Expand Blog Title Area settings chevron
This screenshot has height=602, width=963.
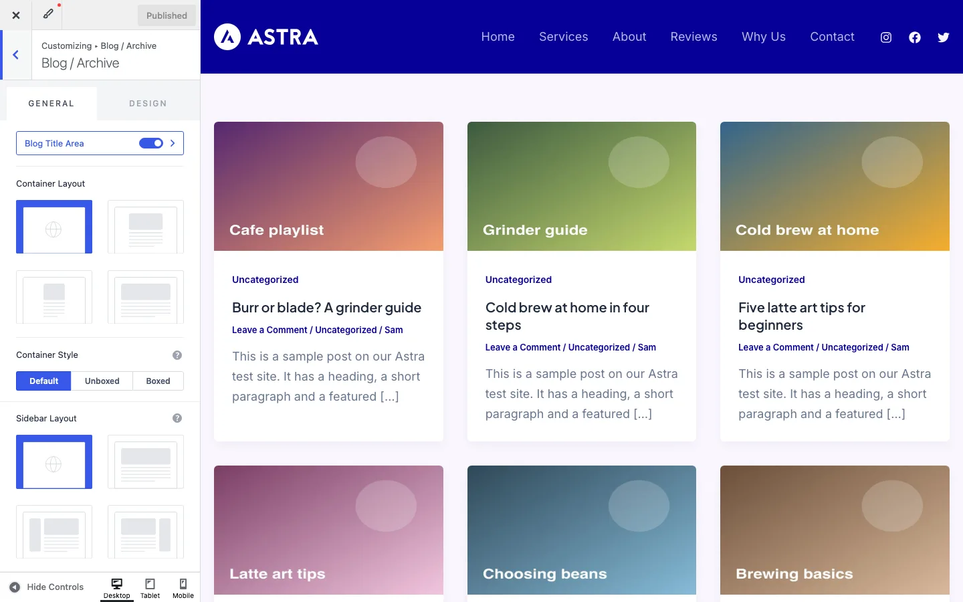tap(173, 143)
